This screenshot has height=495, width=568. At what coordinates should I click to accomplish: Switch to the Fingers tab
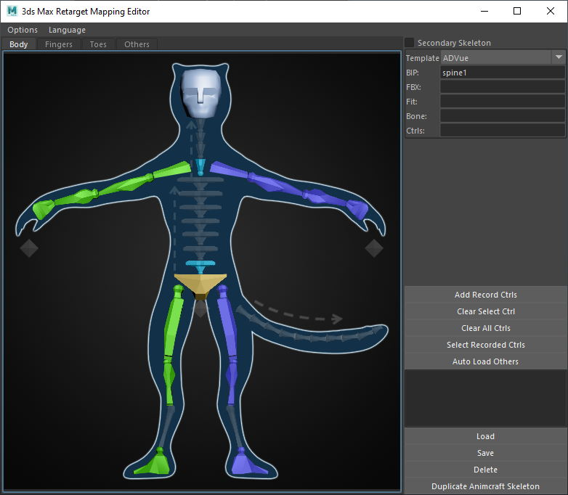[x=59, y=44]
